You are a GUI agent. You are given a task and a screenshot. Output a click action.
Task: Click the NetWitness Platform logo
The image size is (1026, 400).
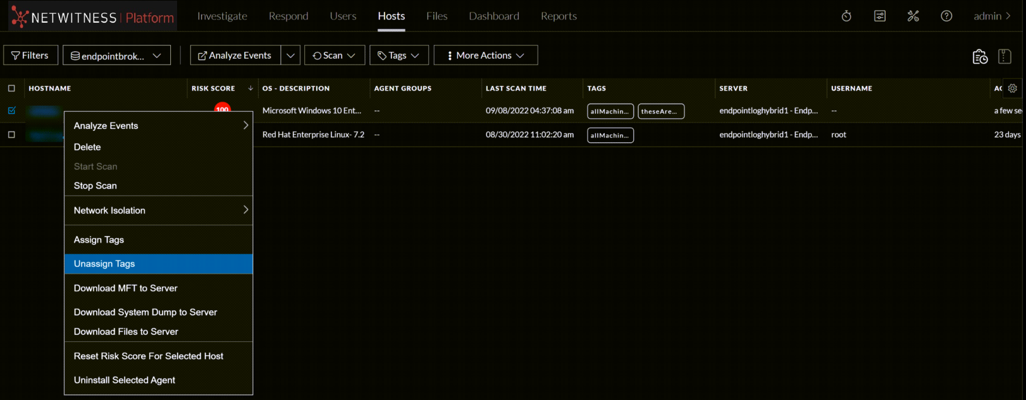[93, 16]
